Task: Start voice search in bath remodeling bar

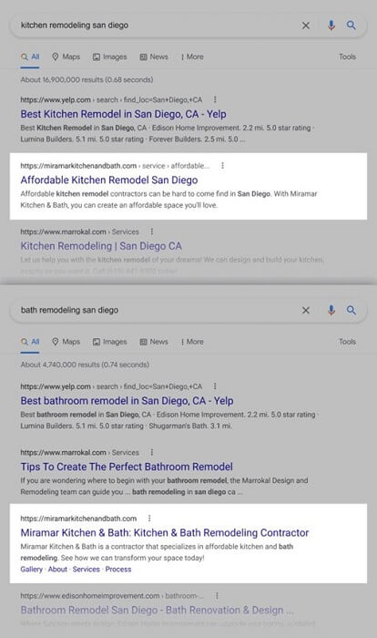Action: point(331,310)
